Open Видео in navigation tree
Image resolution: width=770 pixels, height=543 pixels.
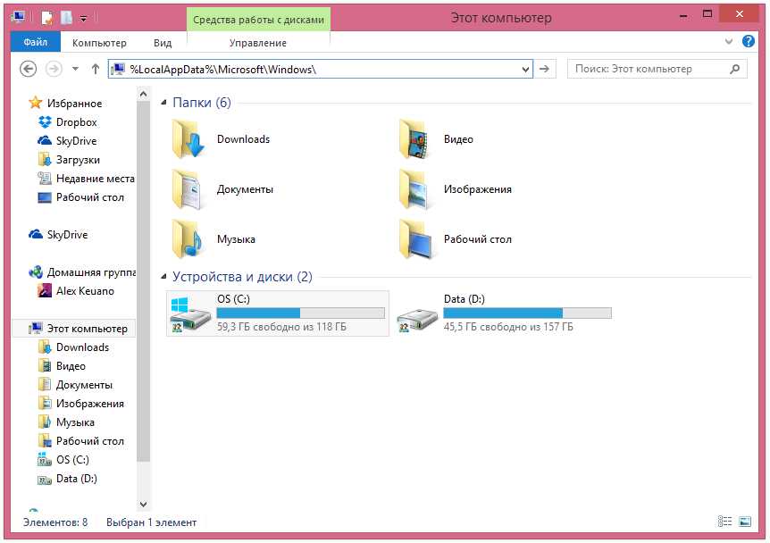62,366
